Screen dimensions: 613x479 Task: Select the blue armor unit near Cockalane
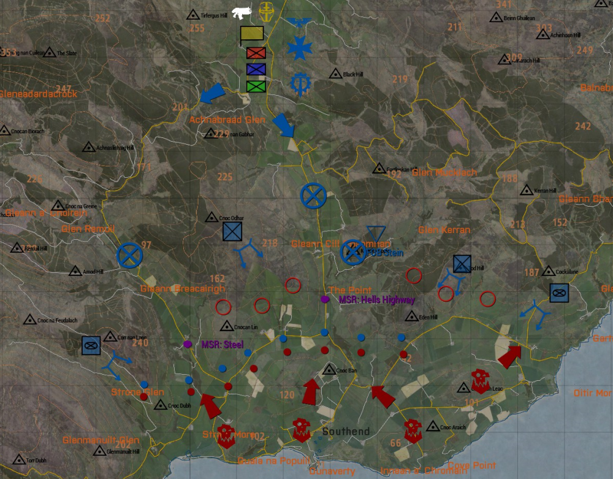[x=559, y=293]
